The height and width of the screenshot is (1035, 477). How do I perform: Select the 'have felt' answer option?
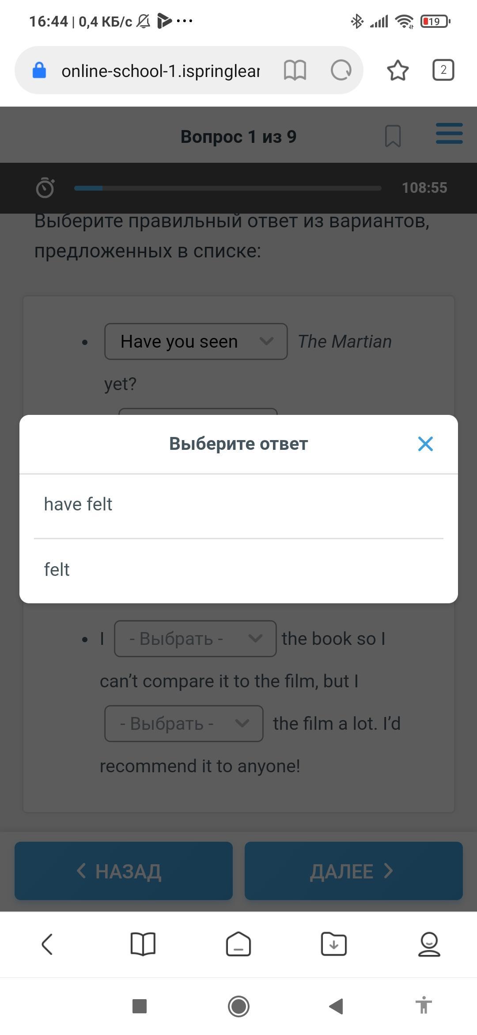pos(238,505)
